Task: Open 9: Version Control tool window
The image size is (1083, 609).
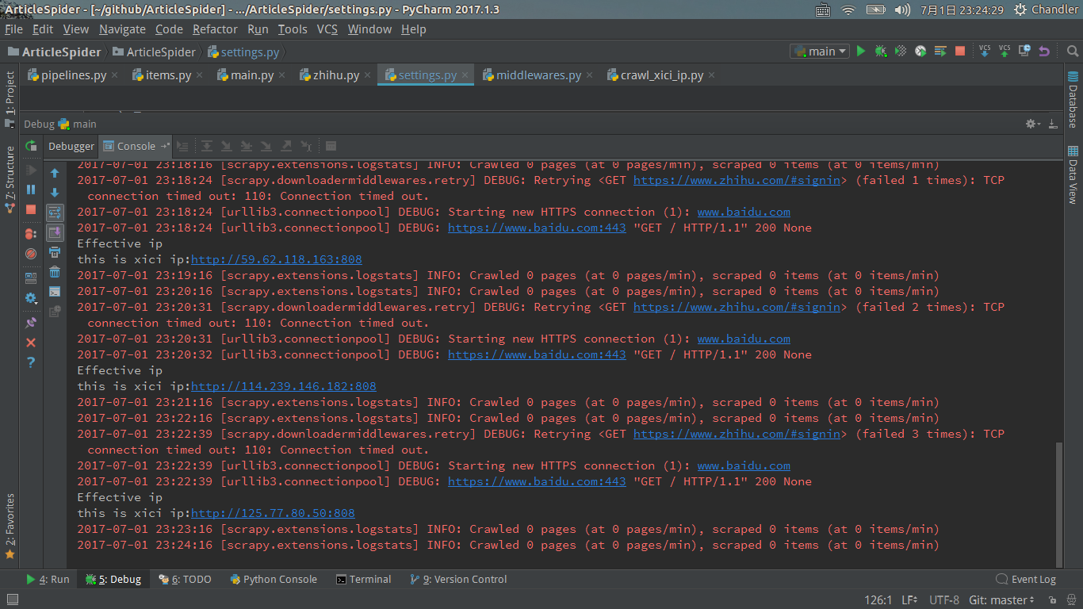Action: [458, 580]
